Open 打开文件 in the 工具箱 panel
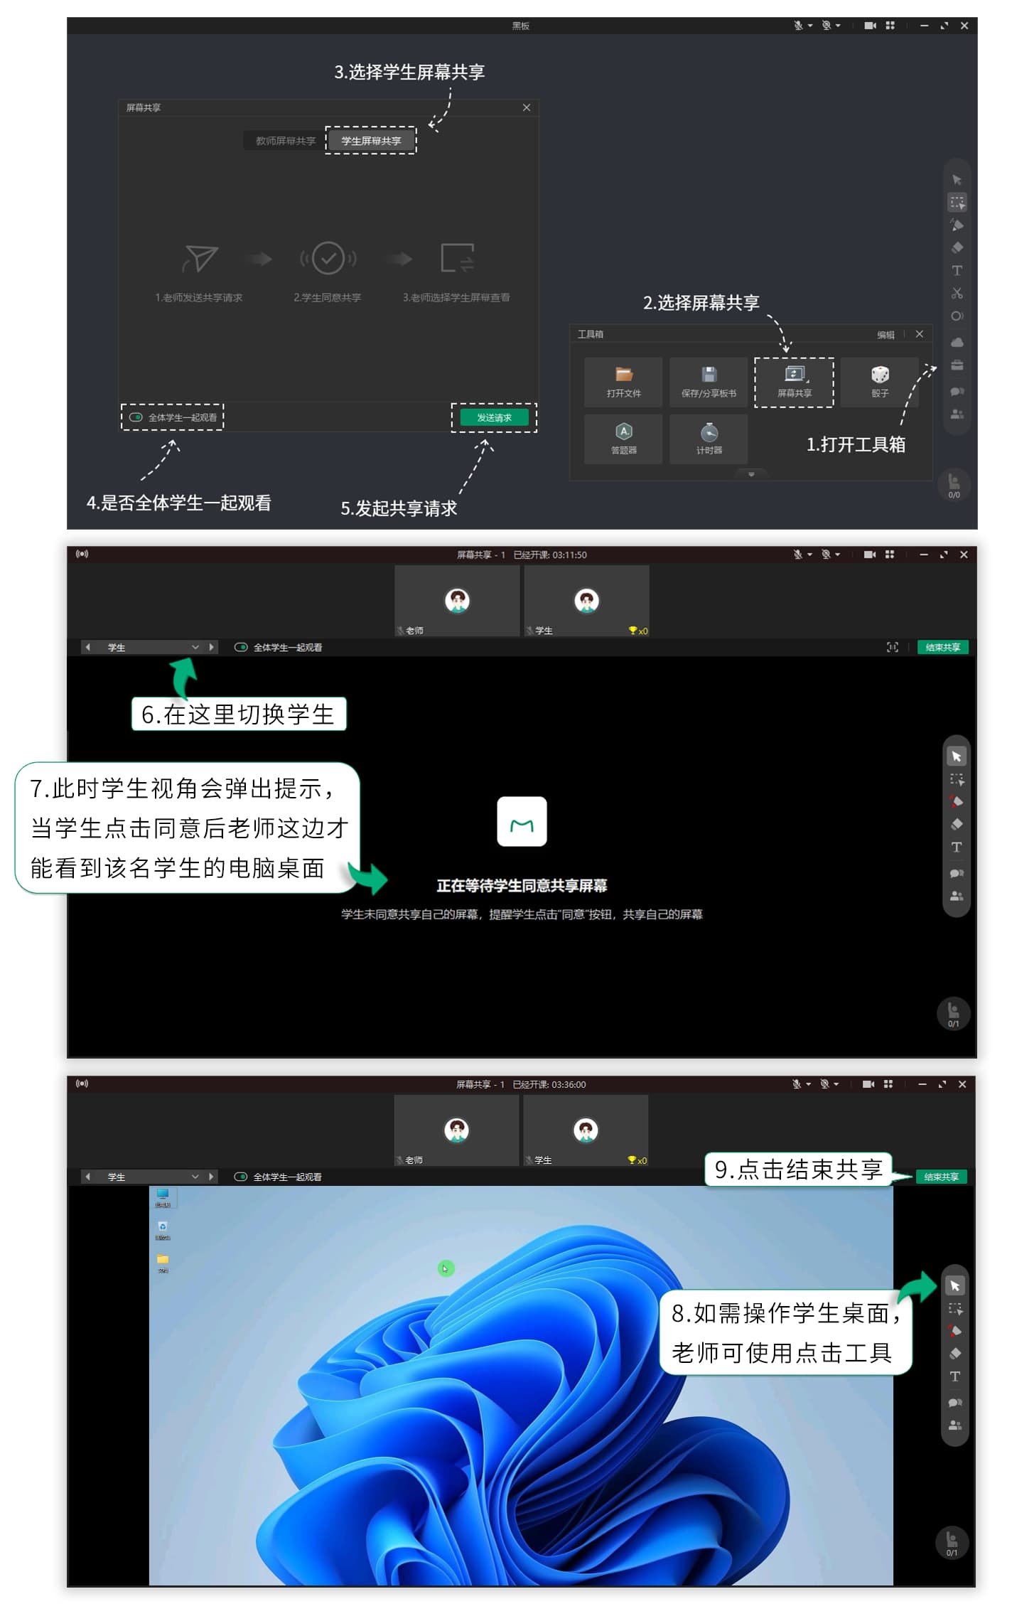 623,382
